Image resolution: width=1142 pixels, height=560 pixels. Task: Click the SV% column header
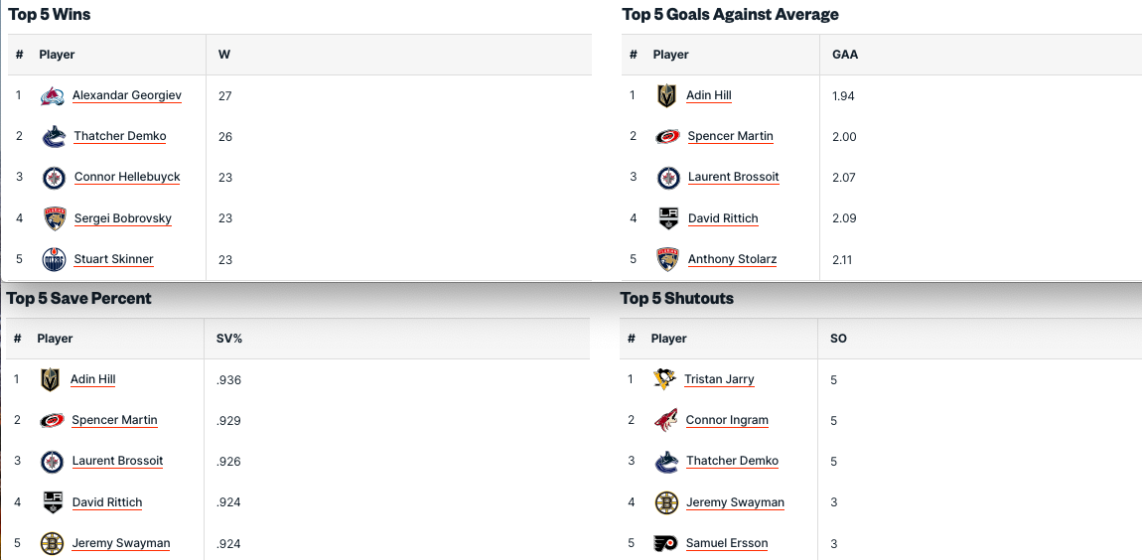[229, 339]
